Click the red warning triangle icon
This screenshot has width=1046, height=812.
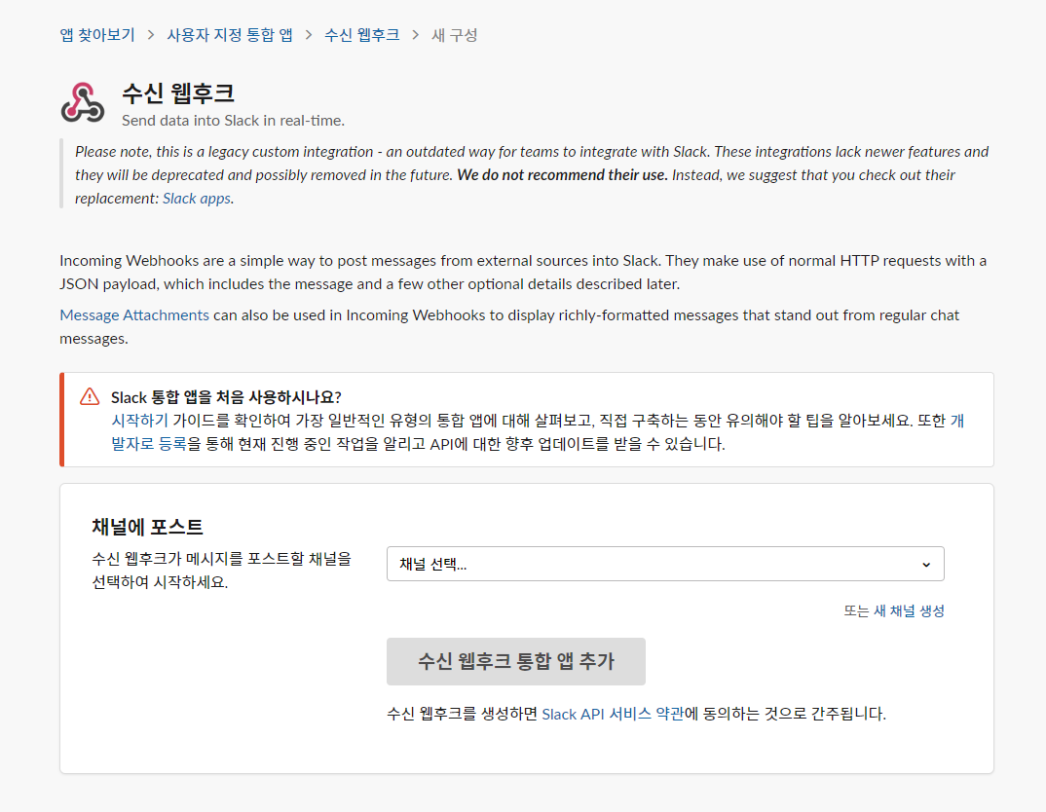90,396
